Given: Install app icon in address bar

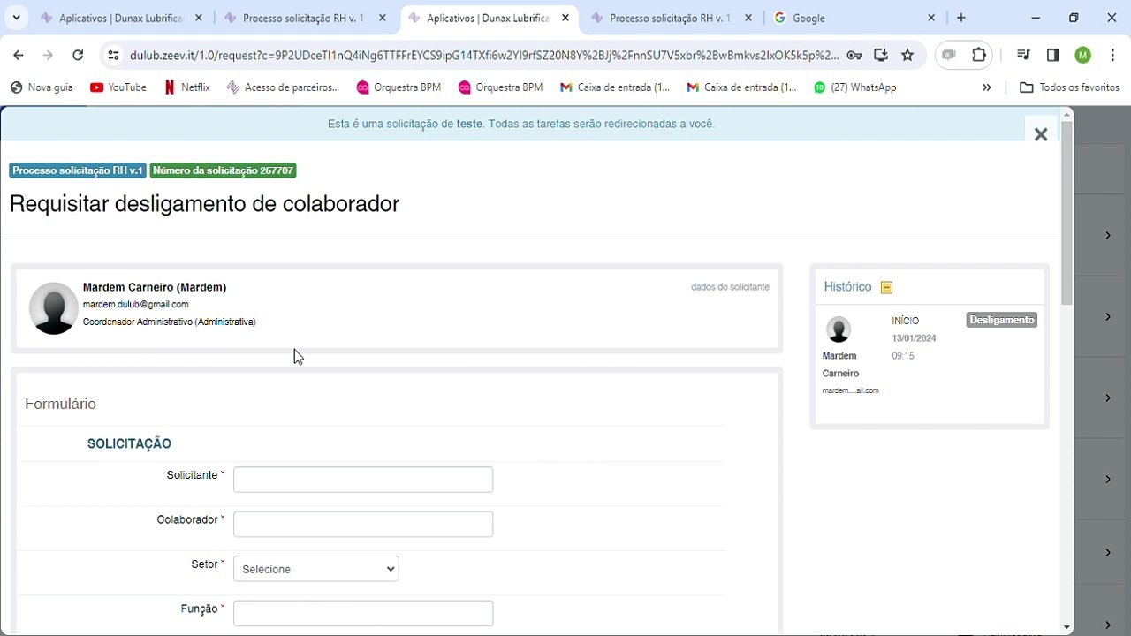Looking at the screenshot, I should pos(881,55).
